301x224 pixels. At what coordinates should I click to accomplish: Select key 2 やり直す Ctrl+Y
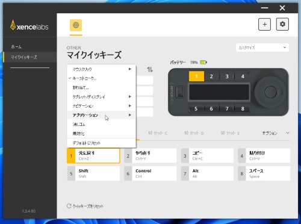tap(150, 156)
